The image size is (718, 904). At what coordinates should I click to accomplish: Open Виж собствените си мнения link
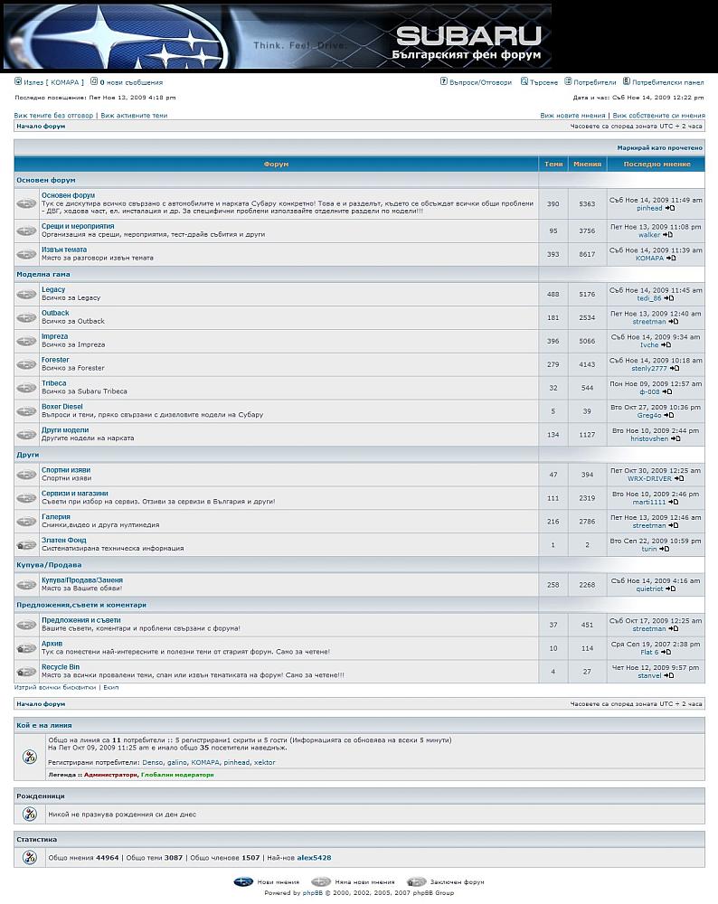(x=658, y=116)
